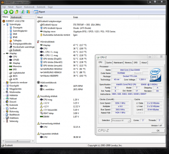Open the Kedvencek menu in menu bar
Image resolution: width=169 pixels, height=154 pixels.
[29, 7]
